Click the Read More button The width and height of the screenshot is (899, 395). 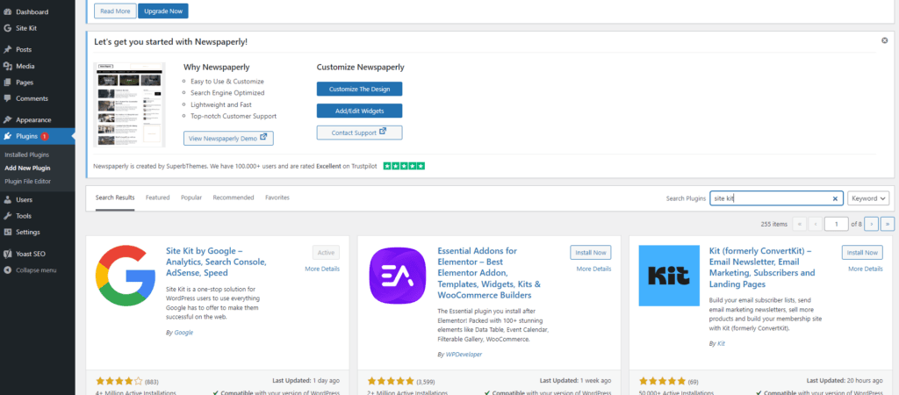tap(115, 11)
